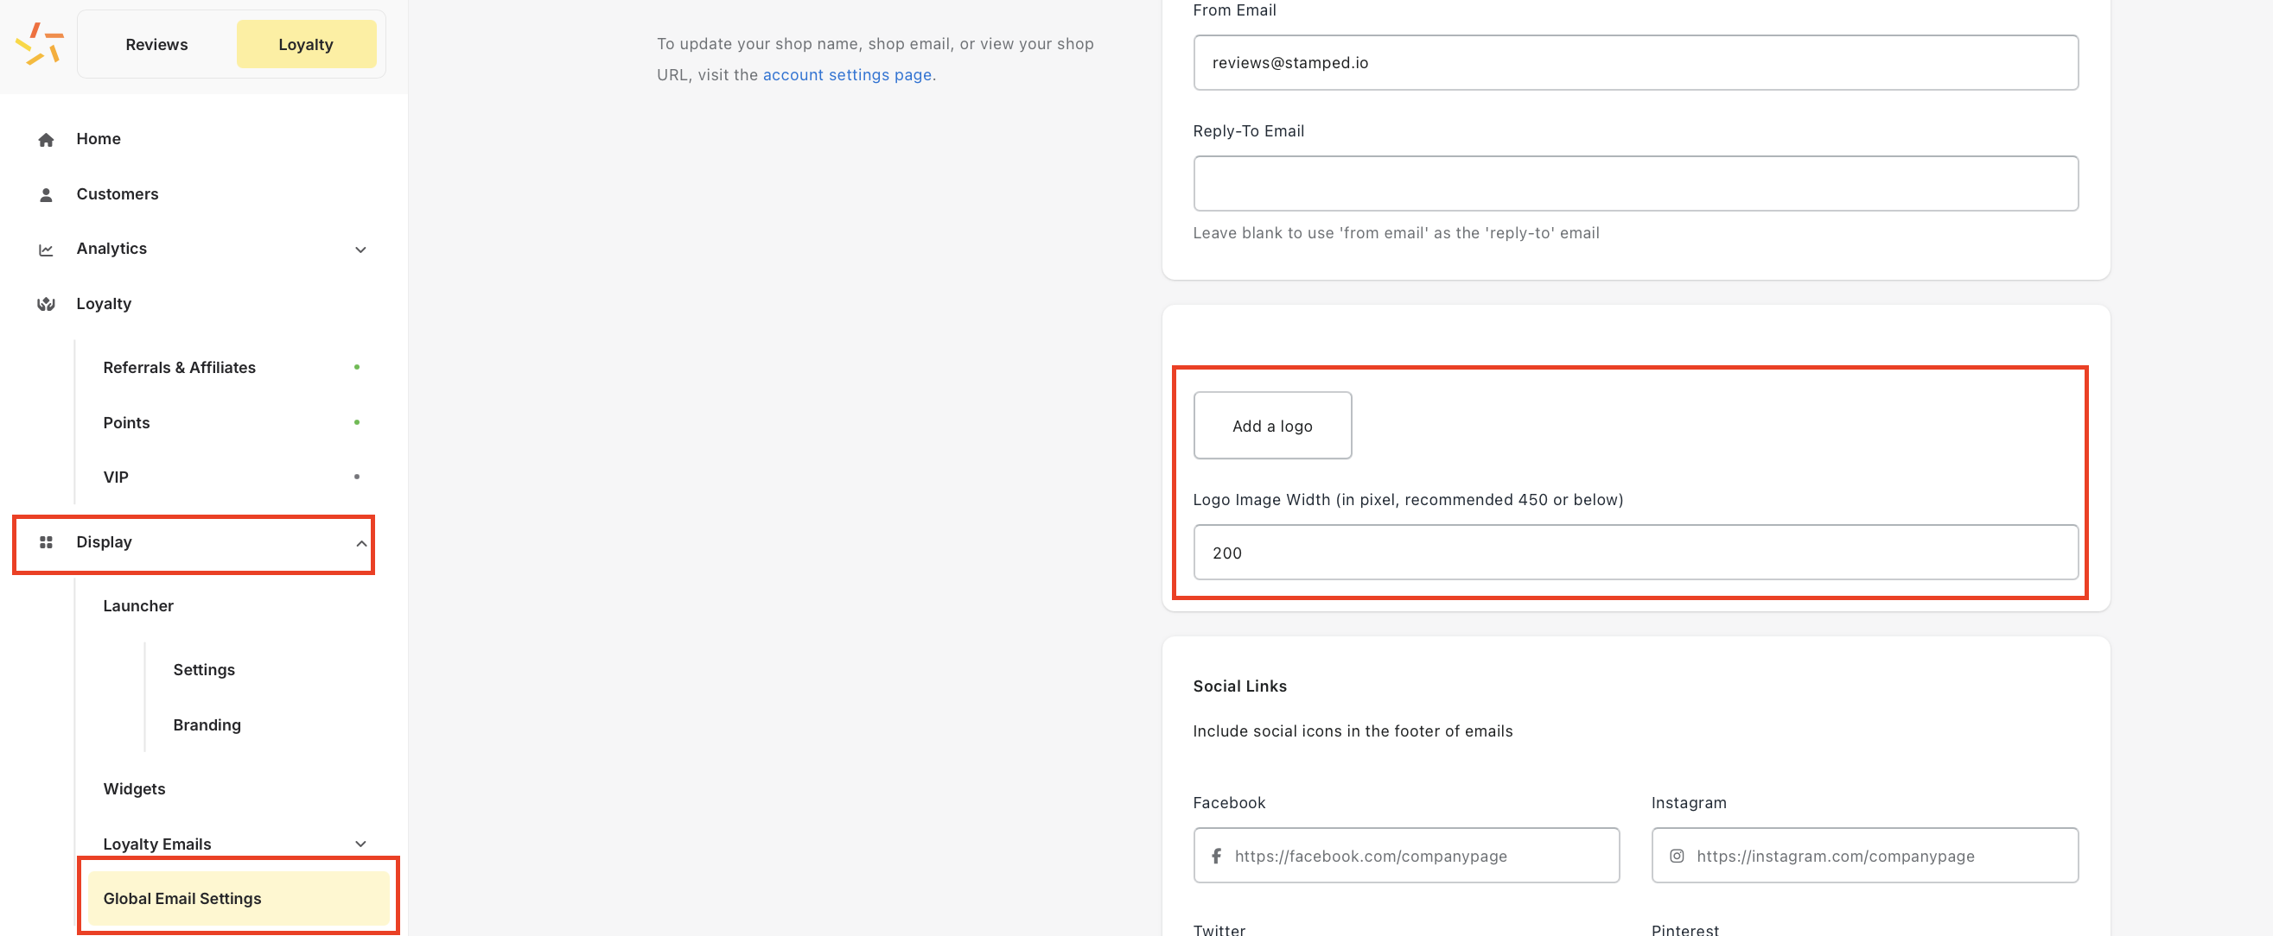The width and height of the screenshot is (2273, 936).
Task: Click the Logo Image Width field
Action: tap(1635, 553)
